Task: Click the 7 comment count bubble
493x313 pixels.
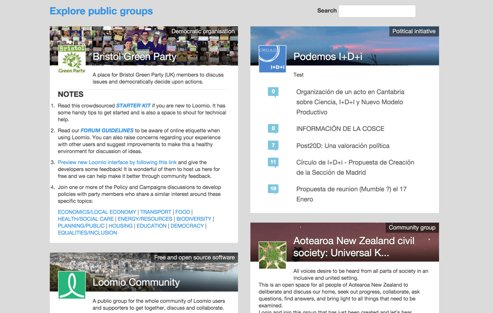Action: [273, 146]
